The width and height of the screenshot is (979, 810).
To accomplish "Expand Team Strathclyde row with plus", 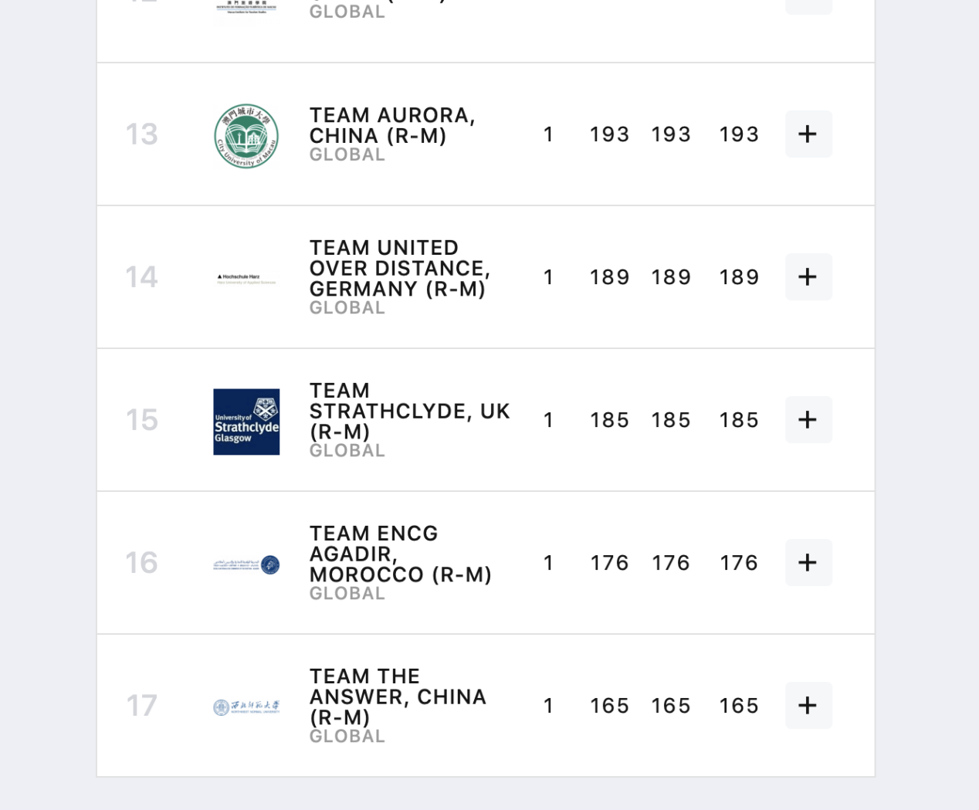I will [808, 420].
